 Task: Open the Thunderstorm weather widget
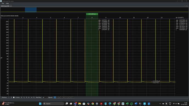[8, 104]
